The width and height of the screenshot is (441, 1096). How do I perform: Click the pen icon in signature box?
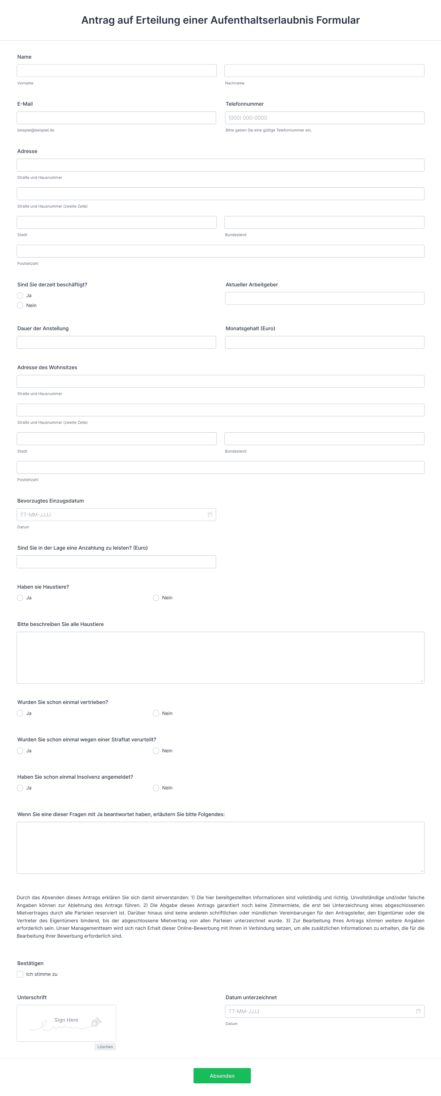[x=96, y=1022]
